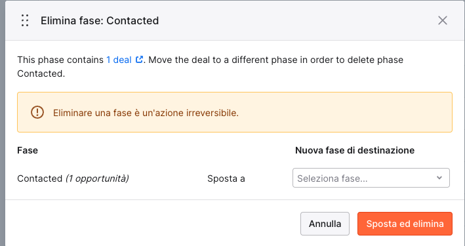Screen dimensions: 465x246
Task: Click the Sposta a label
Action: [x=226, y=178]
